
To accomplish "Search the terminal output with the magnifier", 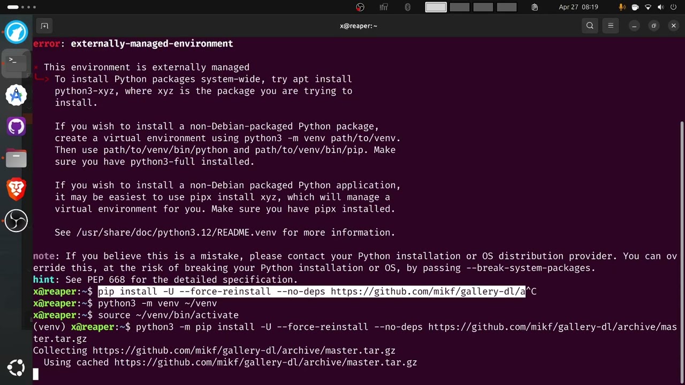I will click(590, 26).
